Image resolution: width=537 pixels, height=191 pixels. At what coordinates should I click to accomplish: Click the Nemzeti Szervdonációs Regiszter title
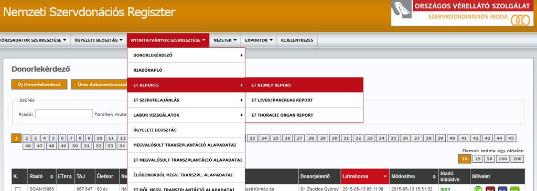point(89,13)
